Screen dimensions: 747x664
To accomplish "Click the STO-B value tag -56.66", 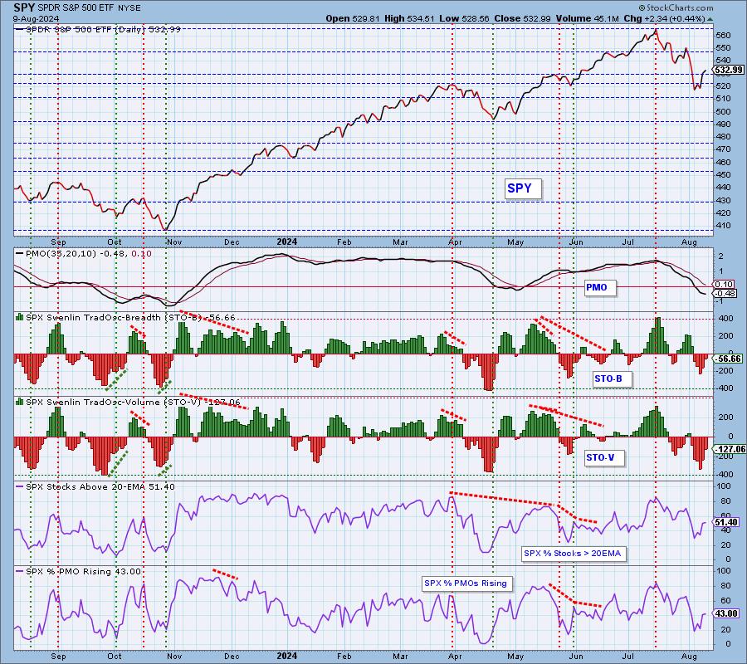I will (x=728, y=359).
